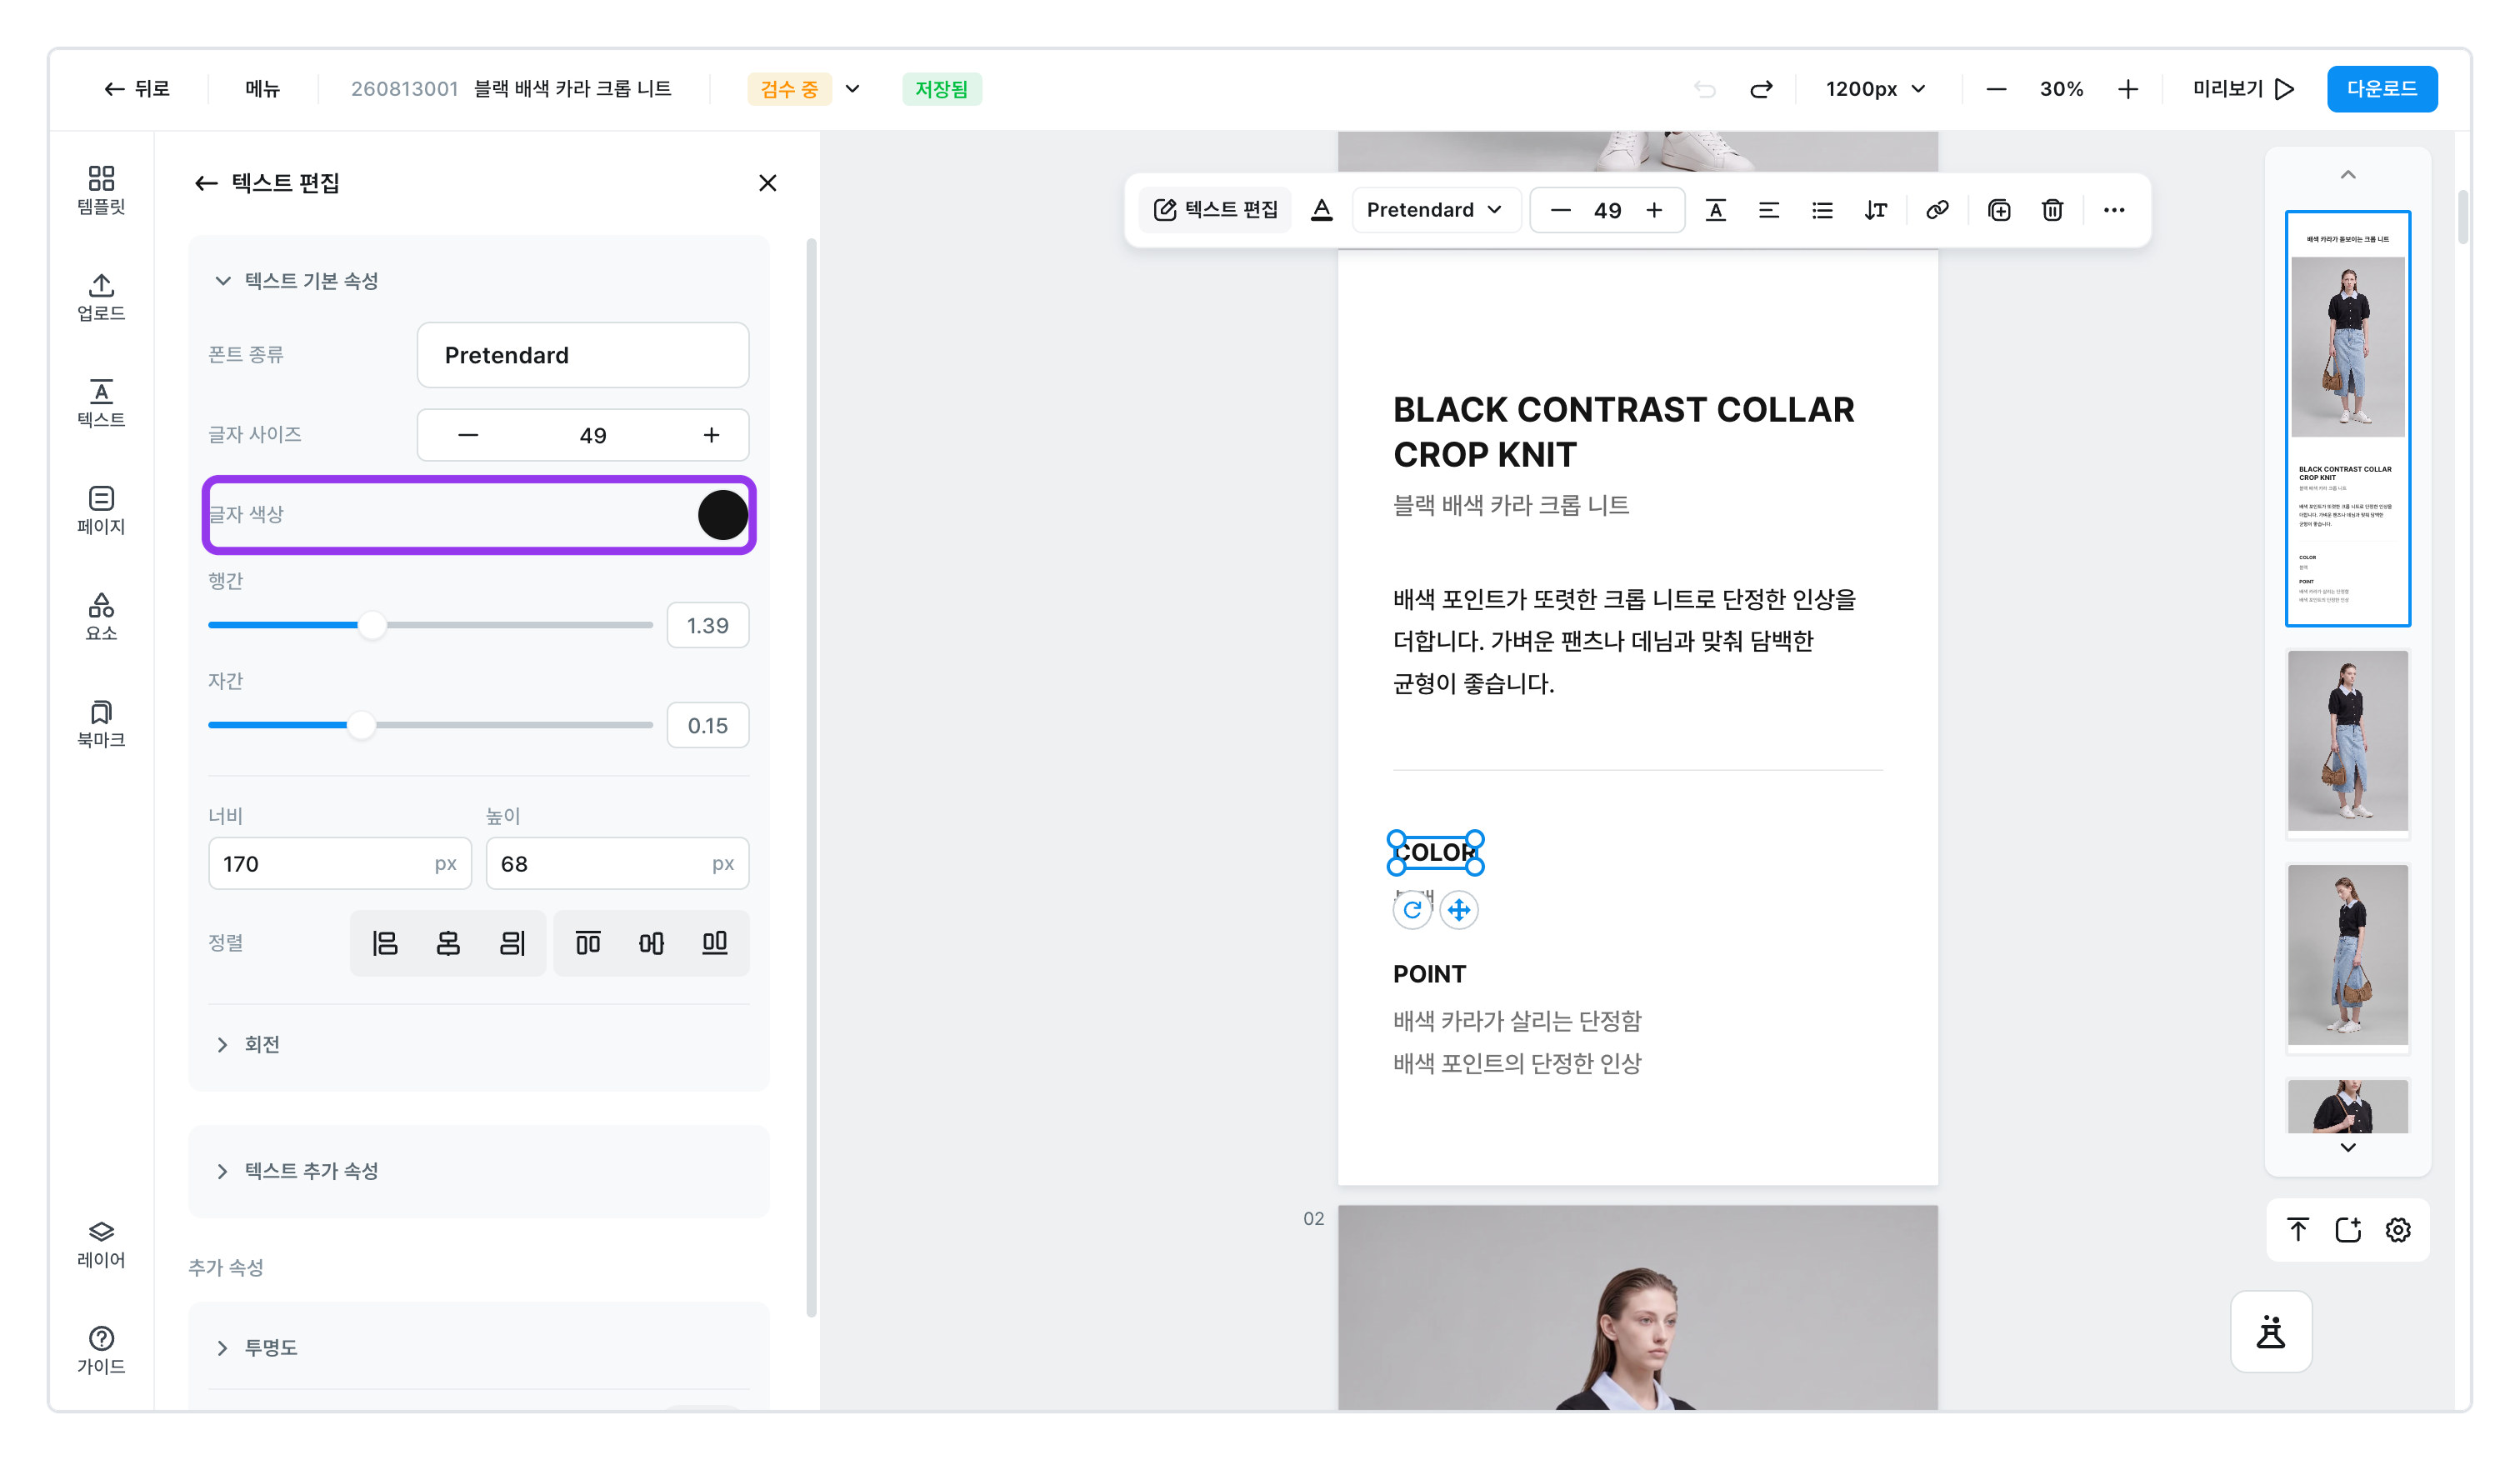Close the 텍스트 편집 panel

767,183
